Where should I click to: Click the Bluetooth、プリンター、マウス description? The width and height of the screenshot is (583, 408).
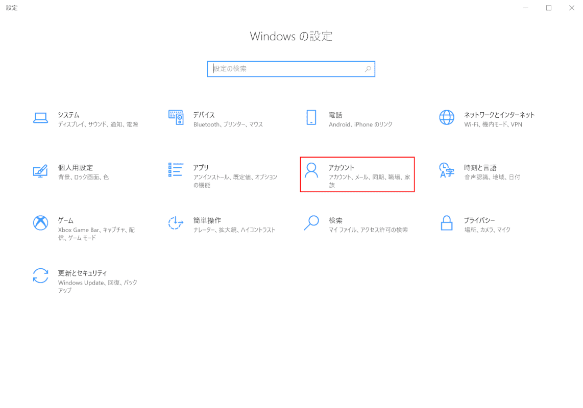tap(228, 124)
